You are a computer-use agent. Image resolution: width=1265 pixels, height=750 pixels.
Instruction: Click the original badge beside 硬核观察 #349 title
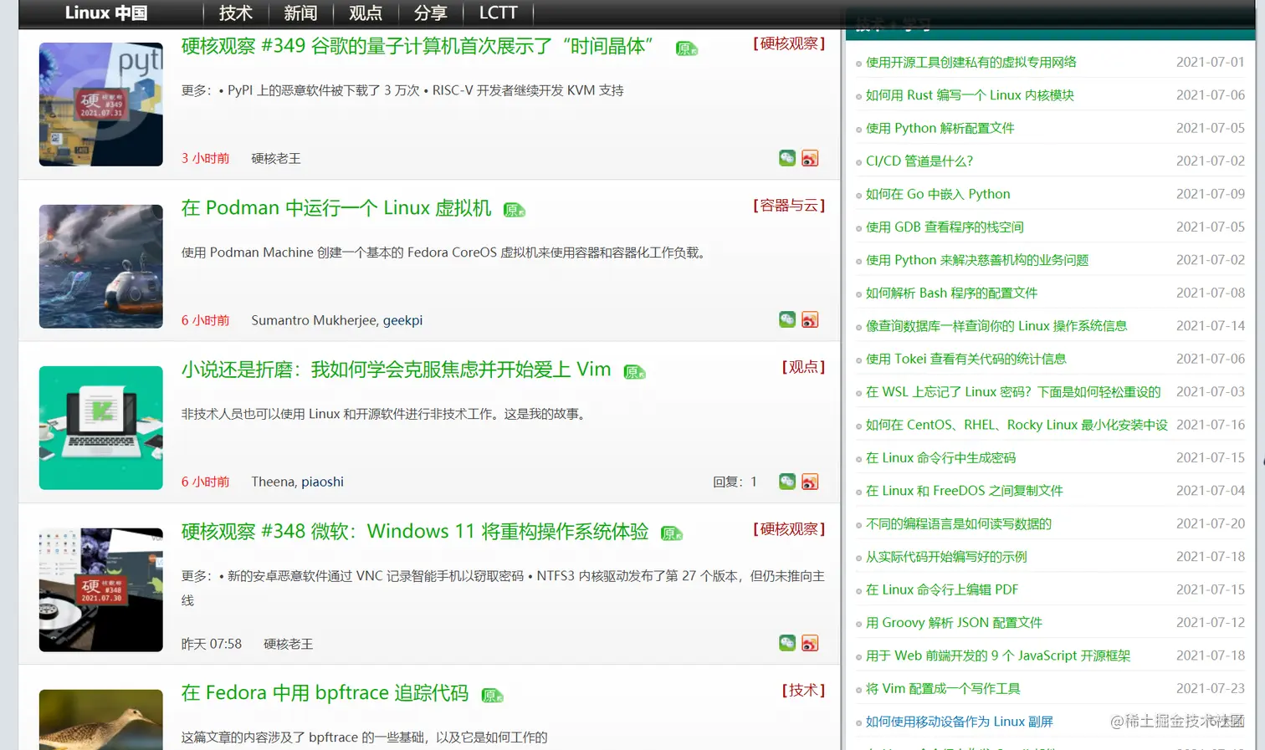(687, 48)
